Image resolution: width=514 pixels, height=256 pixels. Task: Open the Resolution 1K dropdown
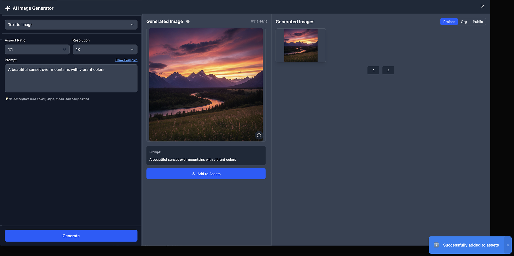pyautogui.click(x=105, y=50)
